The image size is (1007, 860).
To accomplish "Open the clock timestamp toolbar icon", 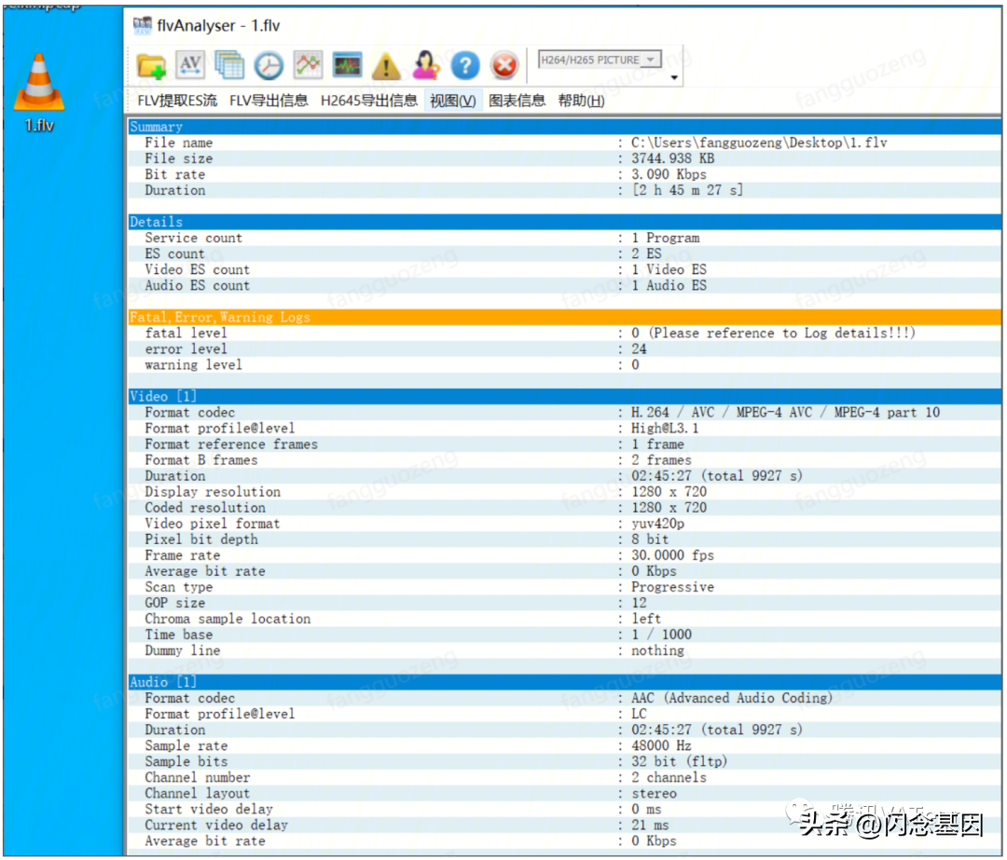I will (269, 65).
